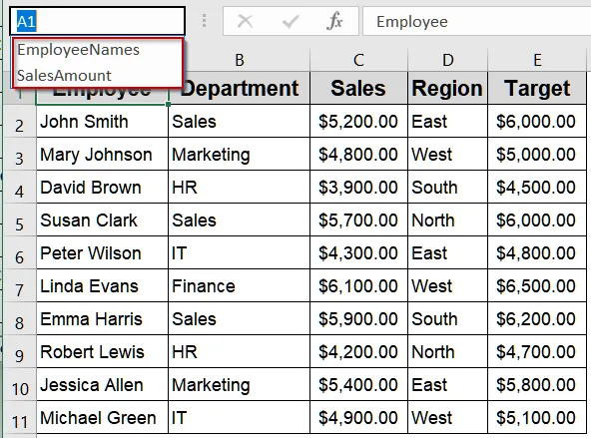591x438 pixels.
Task: Click the Department header cell
Action: click(240, 88)
